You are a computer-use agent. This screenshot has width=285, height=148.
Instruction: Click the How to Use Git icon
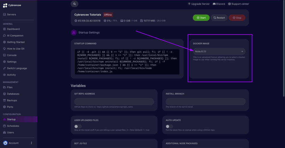coord(4,48)
